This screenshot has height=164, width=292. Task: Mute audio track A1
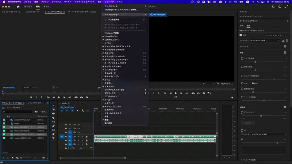78,137
